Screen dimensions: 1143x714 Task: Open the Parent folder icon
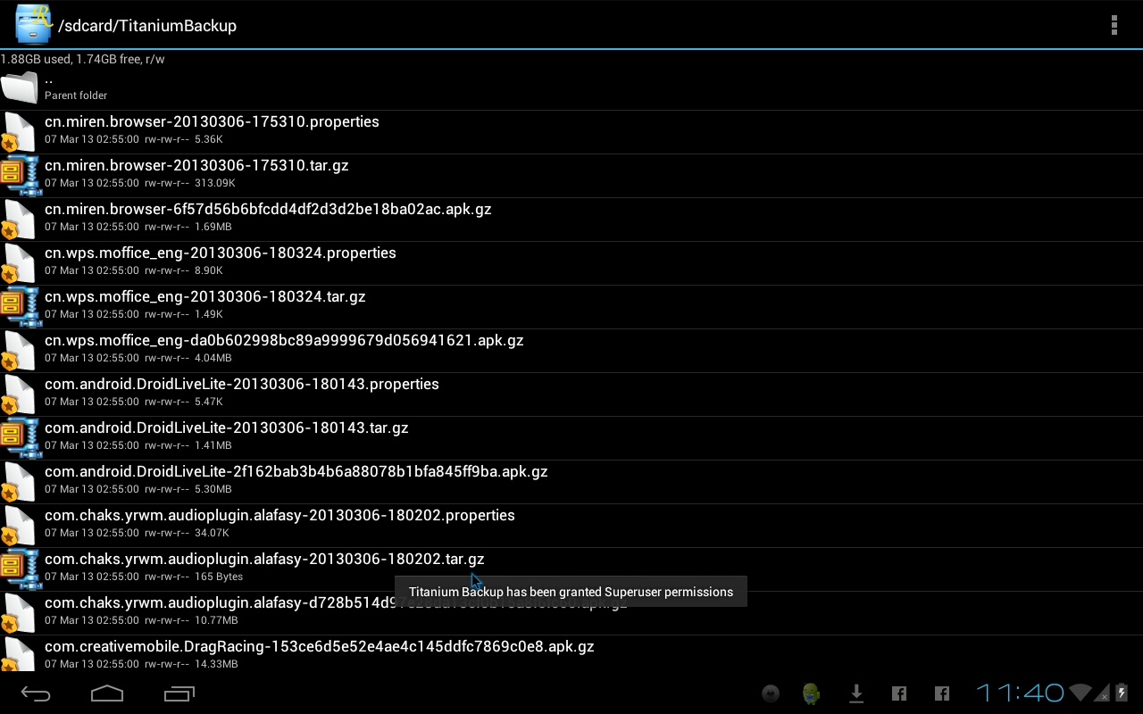pos(19,87)
